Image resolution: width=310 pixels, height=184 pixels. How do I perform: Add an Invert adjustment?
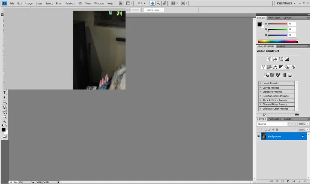coord(266,75)
